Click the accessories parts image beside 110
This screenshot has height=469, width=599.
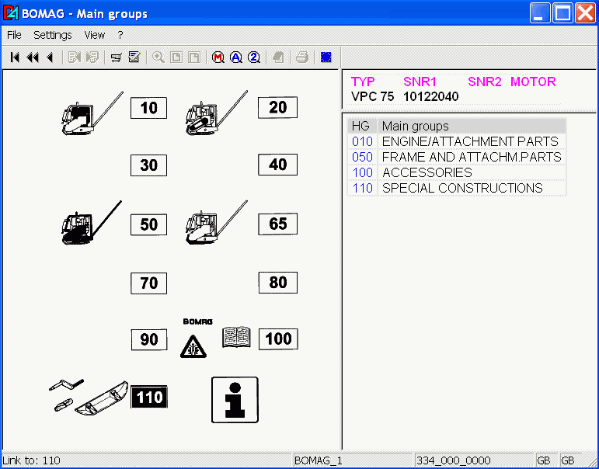(89, 398)
